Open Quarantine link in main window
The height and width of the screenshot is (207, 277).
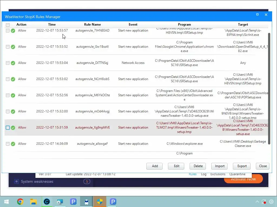point(237,174)
